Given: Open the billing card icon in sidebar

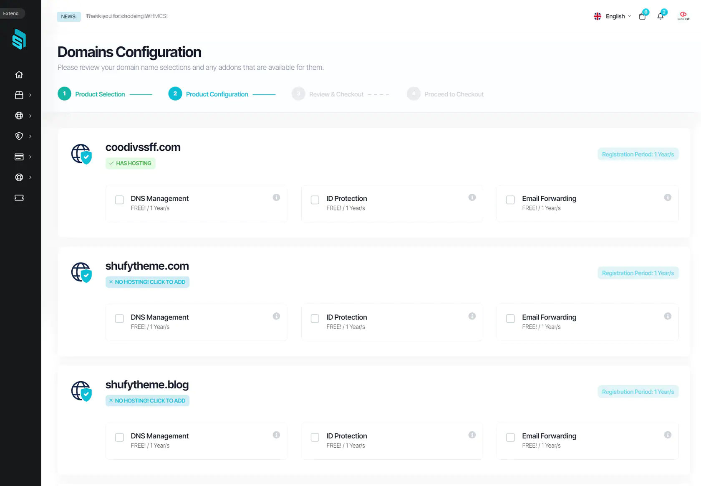Looking at the screenshot, I should [x=19, y=157].
